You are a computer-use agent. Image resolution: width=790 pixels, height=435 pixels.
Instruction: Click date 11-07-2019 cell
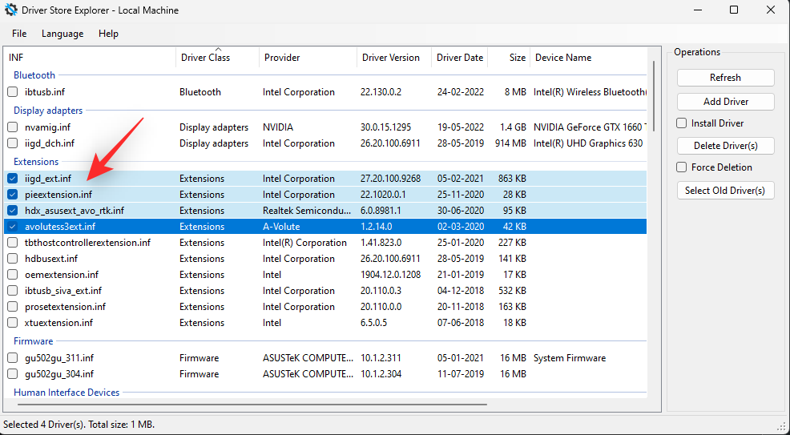tap(461, 374)
